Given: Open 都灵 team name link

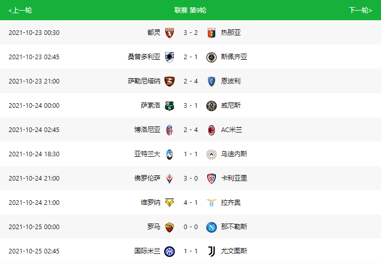Looking at the screenshot, I should (154, 32).
